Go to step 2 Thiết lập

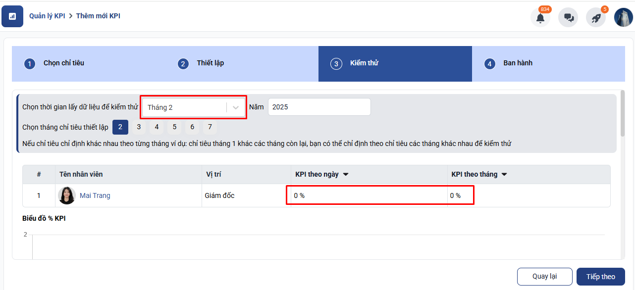[x=210, y=63]
